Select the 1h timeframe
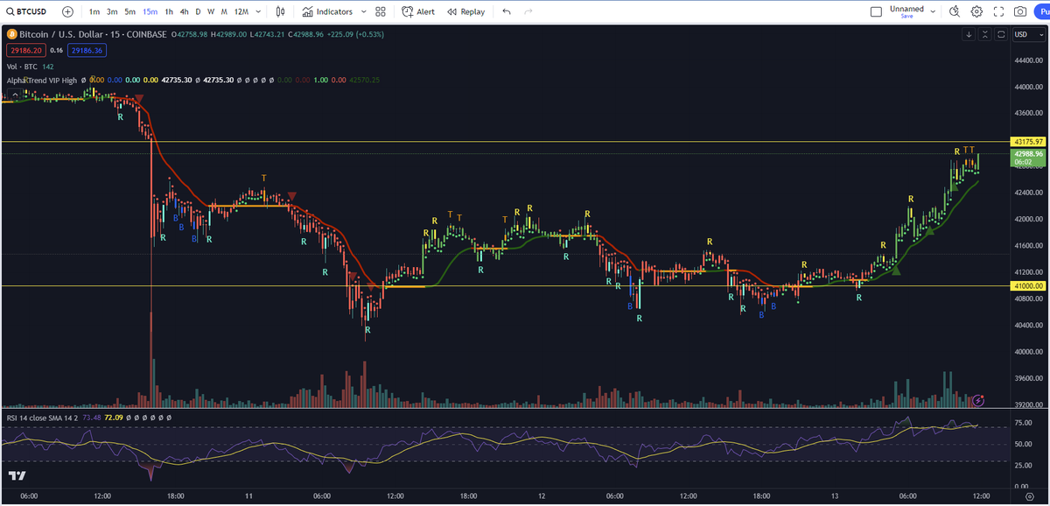 pyautogui.click(x=169, y=11)
